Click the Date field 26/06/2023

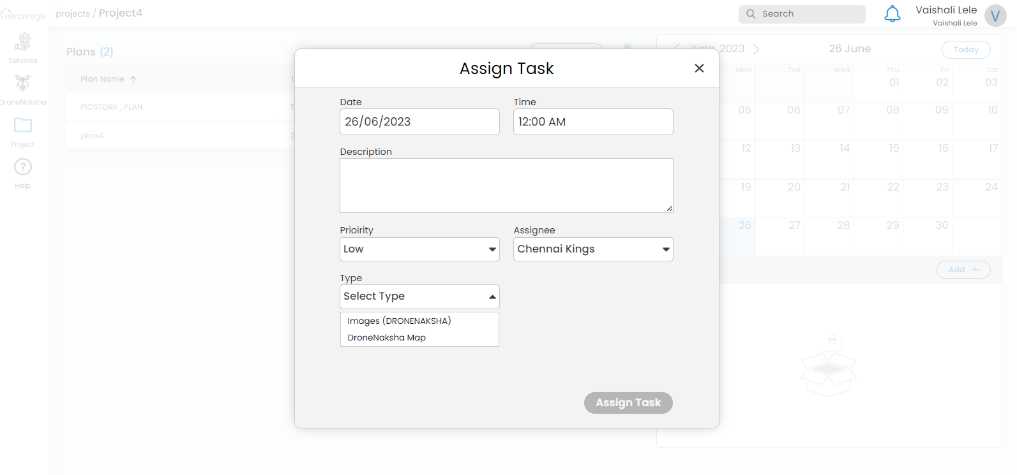tap(419, 122)
